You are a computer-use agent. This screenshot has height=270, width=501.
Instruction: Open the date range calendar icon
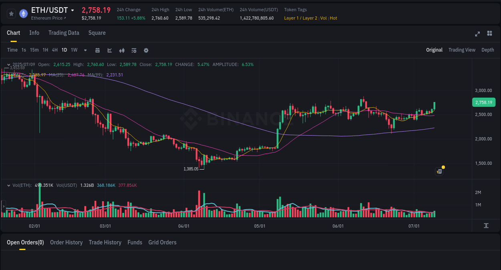(x=97, y=50)
